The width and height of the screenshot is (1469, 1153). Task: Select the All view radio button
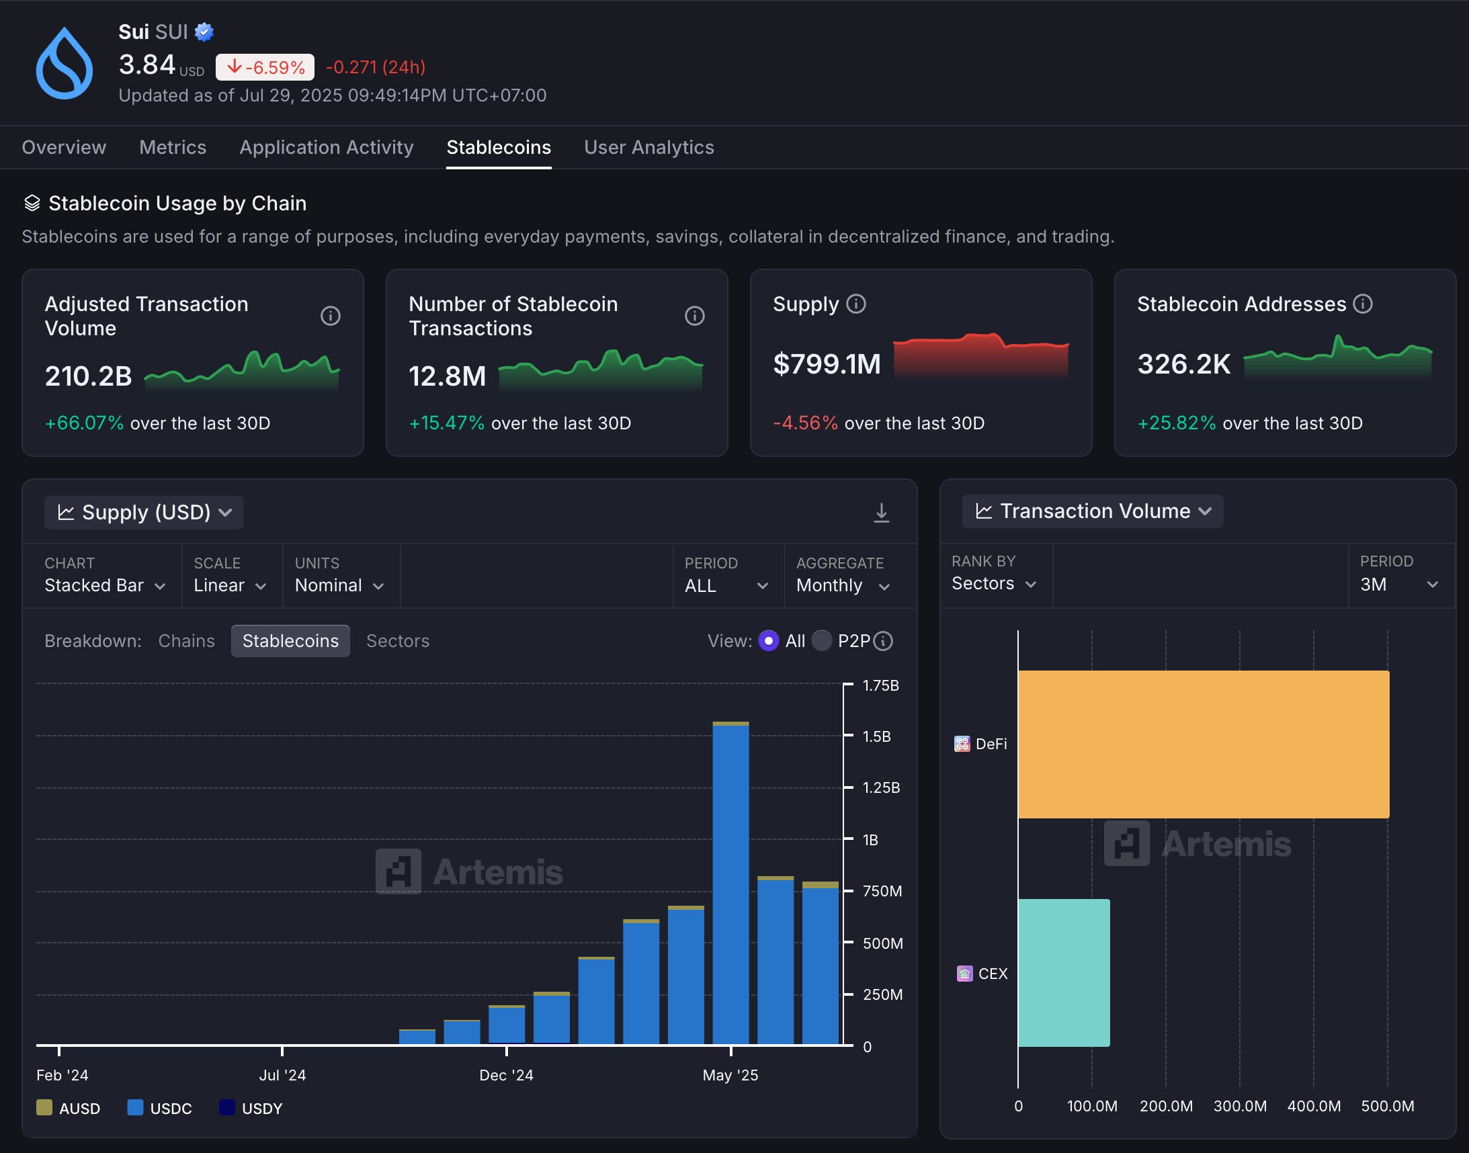click(x=767, y=641)
